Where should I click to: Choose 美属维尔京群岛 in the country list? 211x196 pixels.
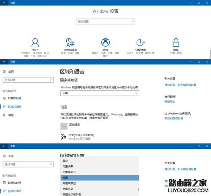100,194
